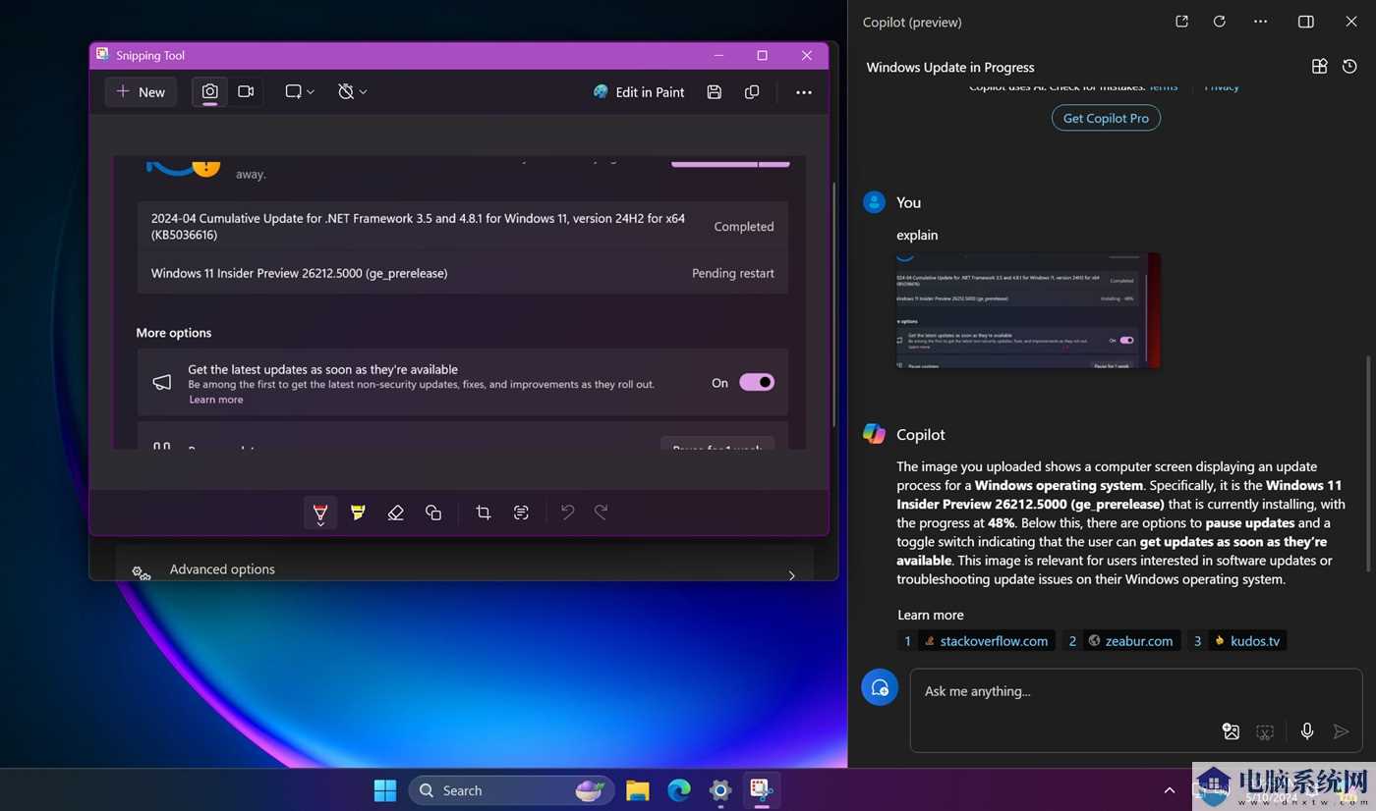Image resolution: width=1376 pixels, height=811 pixels.
Task: Select the Ballpoint pen tool
Action: point(320,513)
